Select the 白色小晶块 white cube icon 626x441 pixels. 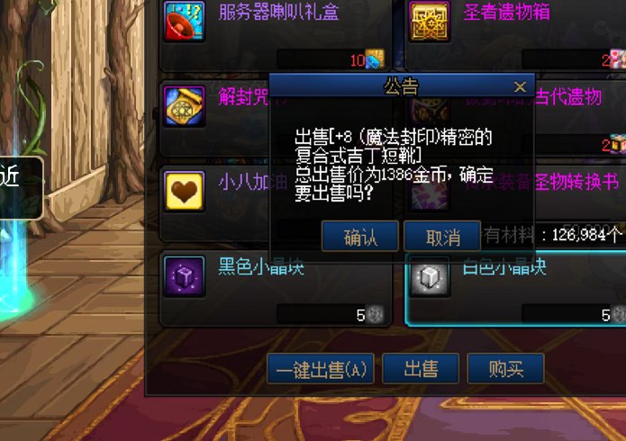(x=430, y=276)
